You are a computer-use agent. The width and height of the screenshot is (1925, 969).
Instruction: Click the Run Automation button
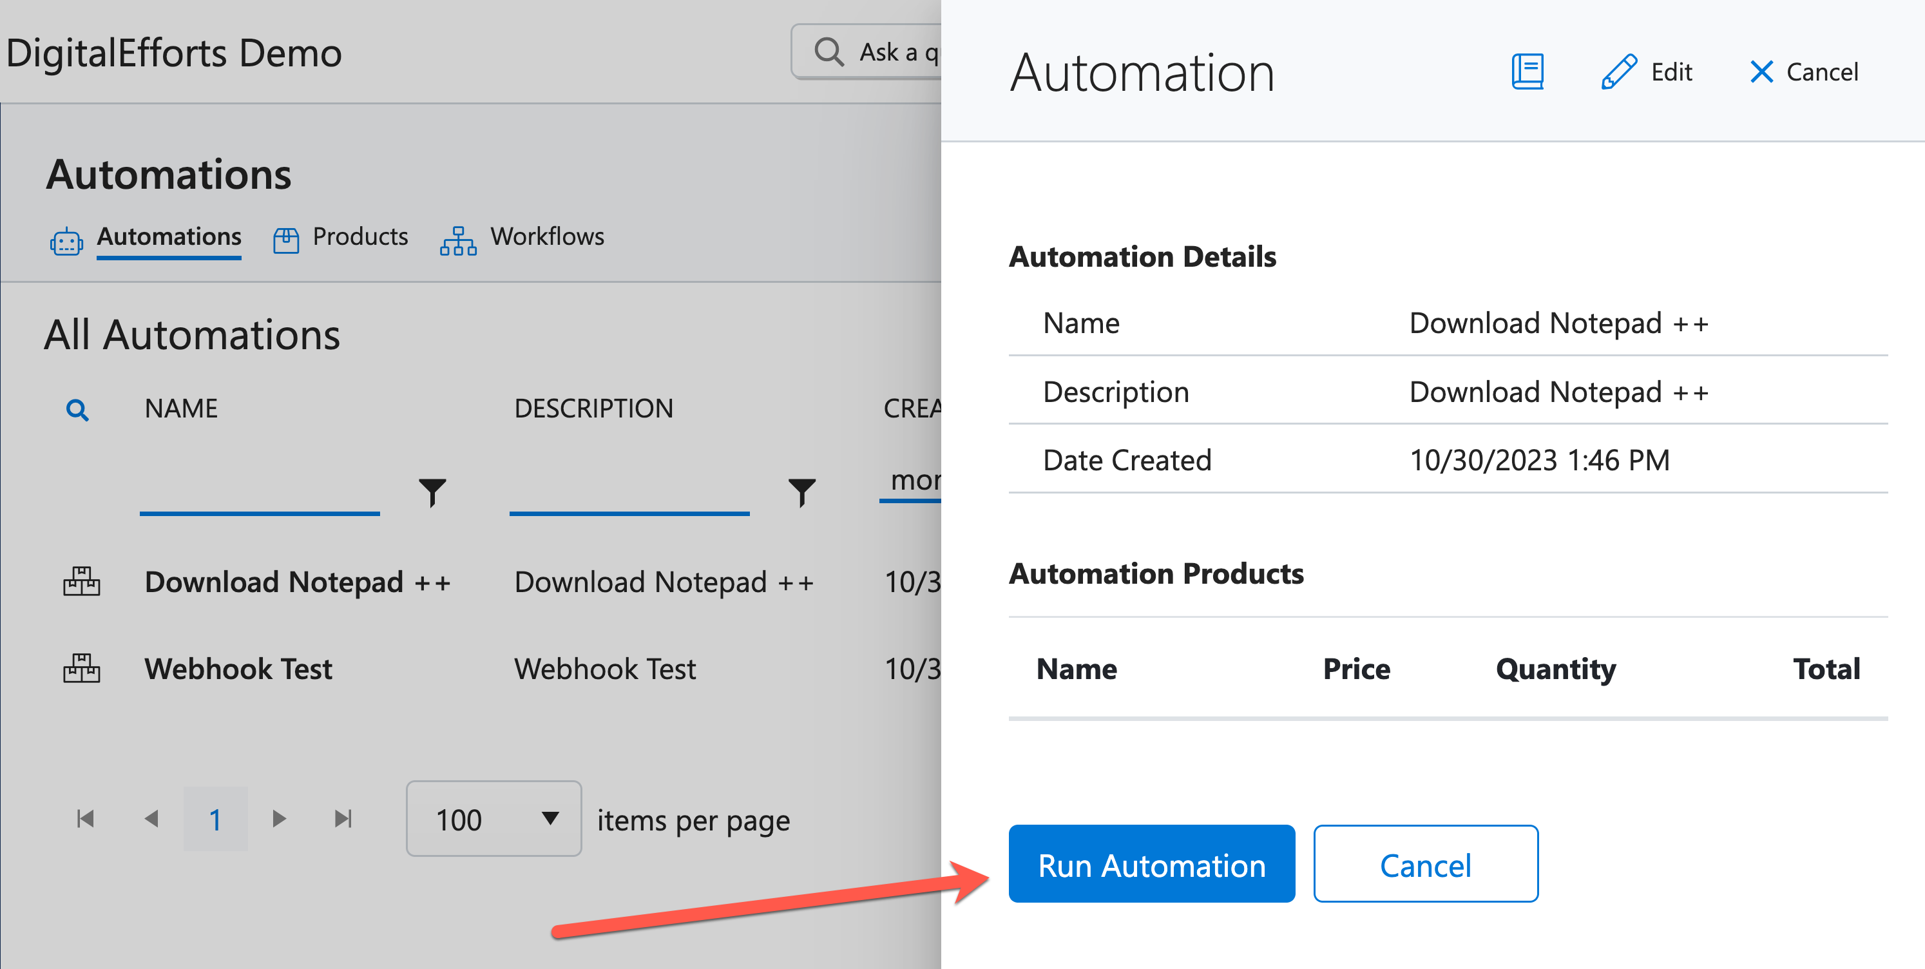click(1151, 863)
